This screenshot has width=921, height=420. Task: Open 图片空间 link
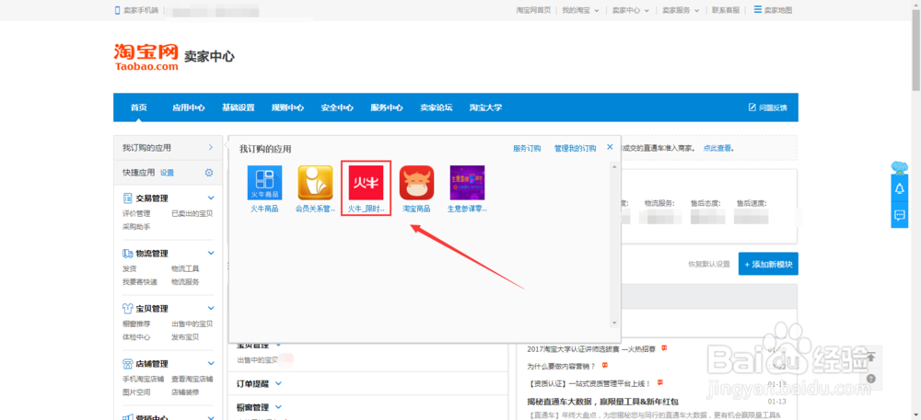(136, 392)
